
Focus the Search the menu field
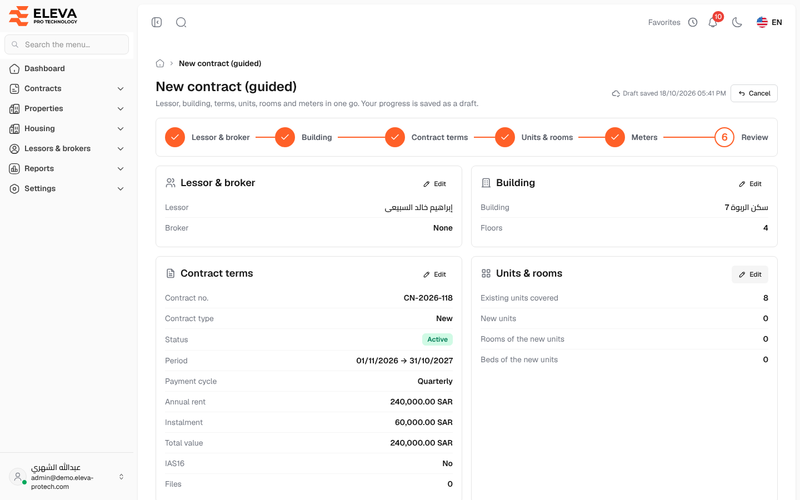coord(67,44)
